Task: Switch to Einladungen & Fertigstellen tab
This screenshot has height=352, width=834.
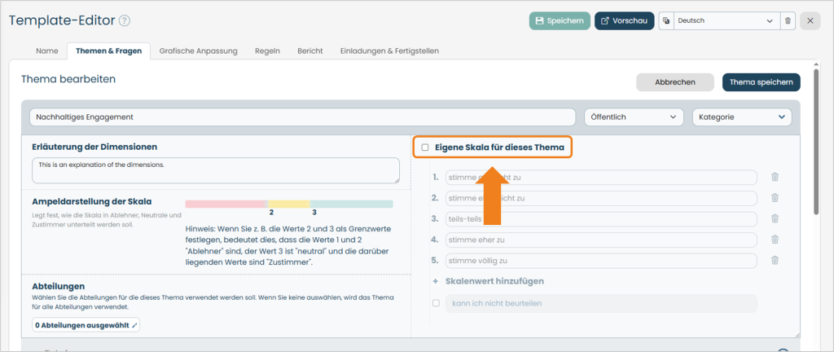Action: pyautogui.click(x=390, y=51)
